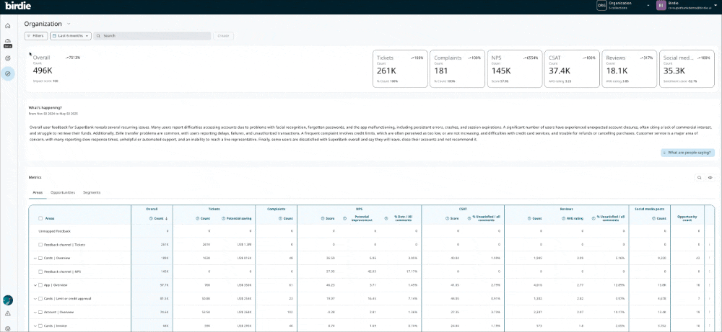Switch to the Segments tab
The width and height of the screenshot is (722, 332).
(x=92, y=192)
